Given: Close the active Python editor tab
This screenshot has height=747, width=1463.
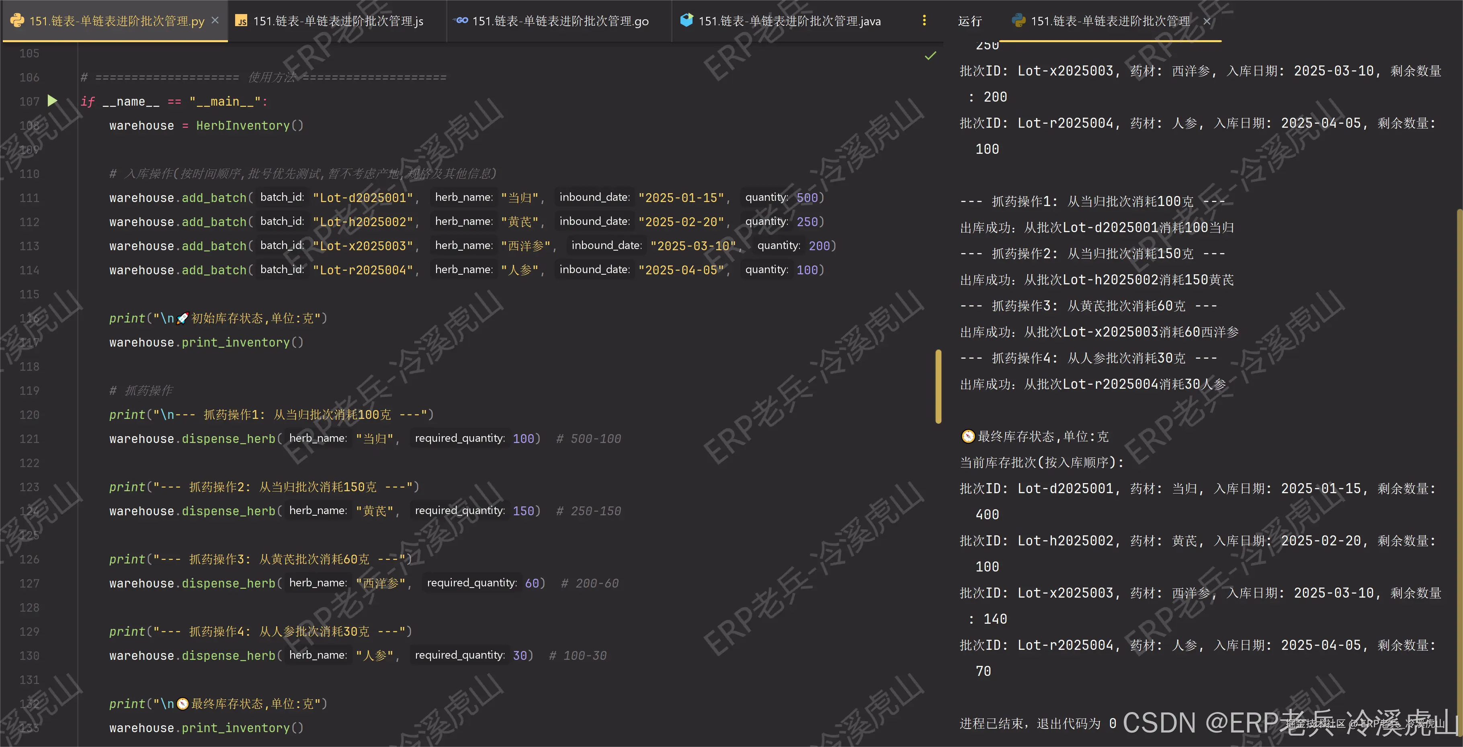Looking at the screenshot, I should pos(215,20).
